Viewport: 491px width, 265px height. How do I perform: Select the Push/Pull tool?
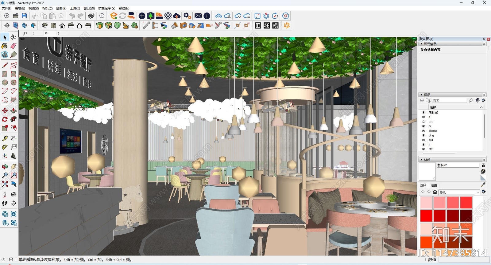14,110
